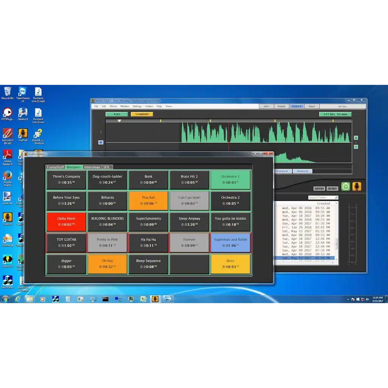Image resolution: width=388 pixels, height=388 pixels.
Task: Switch to the Interviews hotkey tab
Action: [92, 167]
